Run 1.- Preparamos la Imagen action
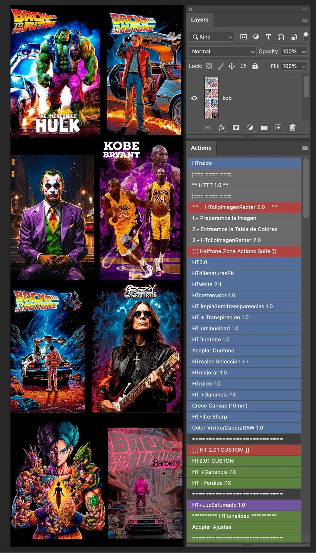316x553 pixels. click(244, 218)
